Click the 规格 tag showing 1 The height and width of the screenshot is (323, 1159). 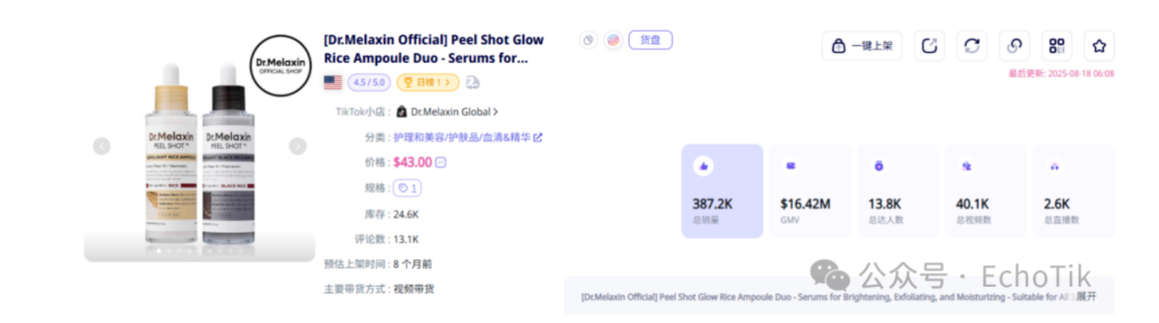pyautogui.click(x=407, y=188)
